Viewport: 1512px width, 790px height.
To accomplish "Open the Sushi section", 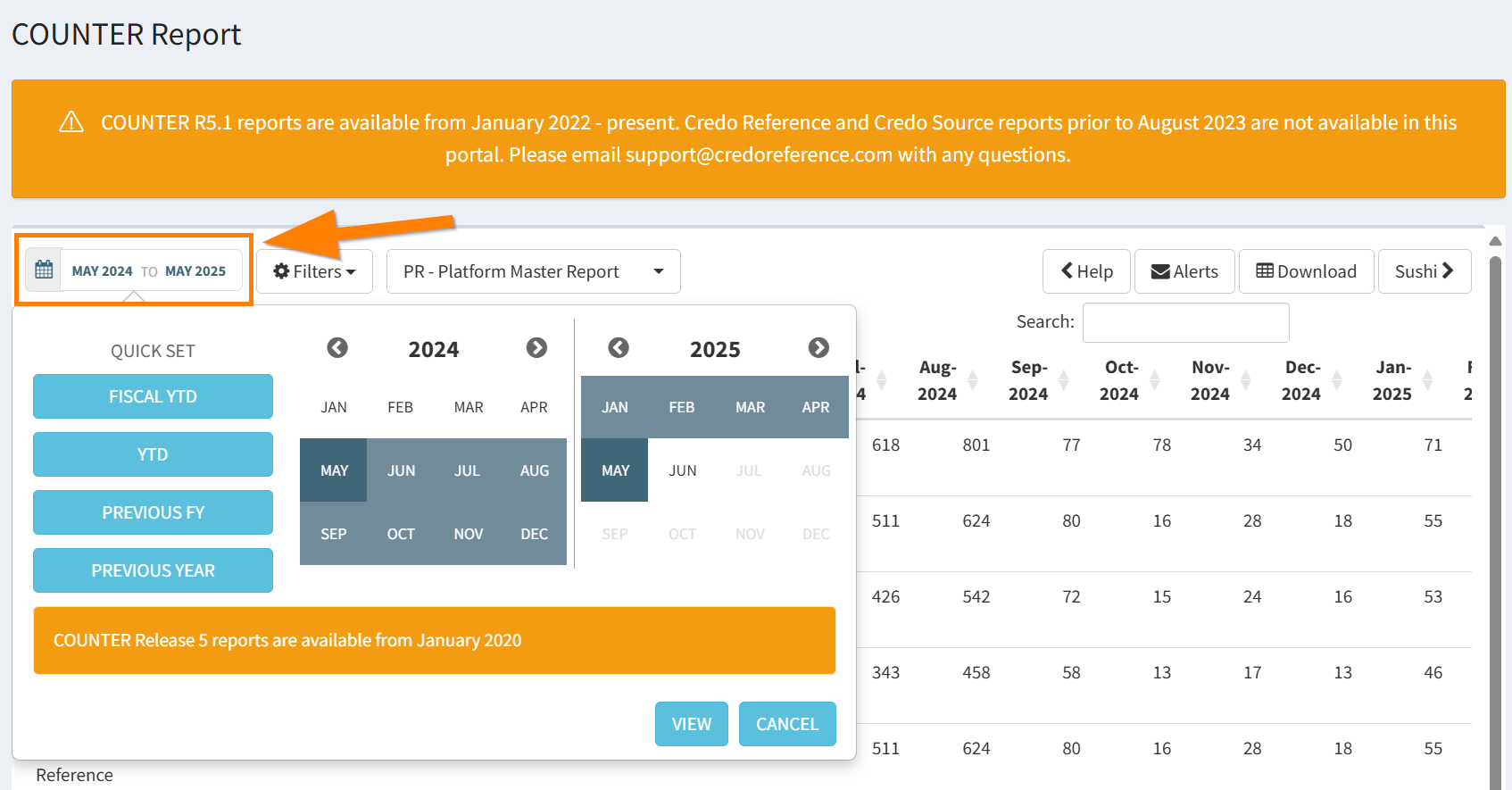I will click(1425, 271).
